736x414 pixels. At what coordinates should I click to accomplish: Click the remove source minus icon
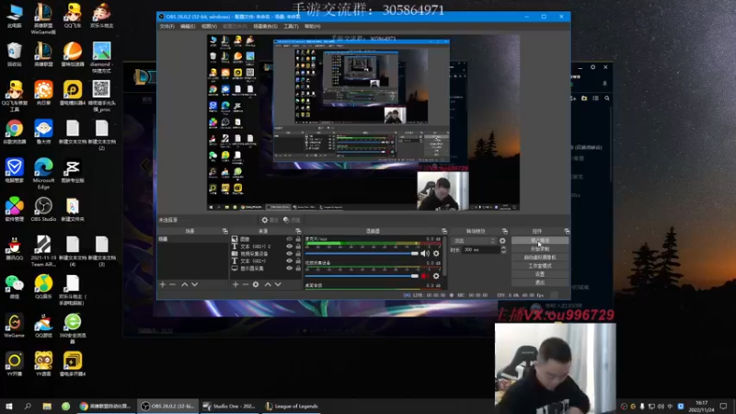pos(245,284)
